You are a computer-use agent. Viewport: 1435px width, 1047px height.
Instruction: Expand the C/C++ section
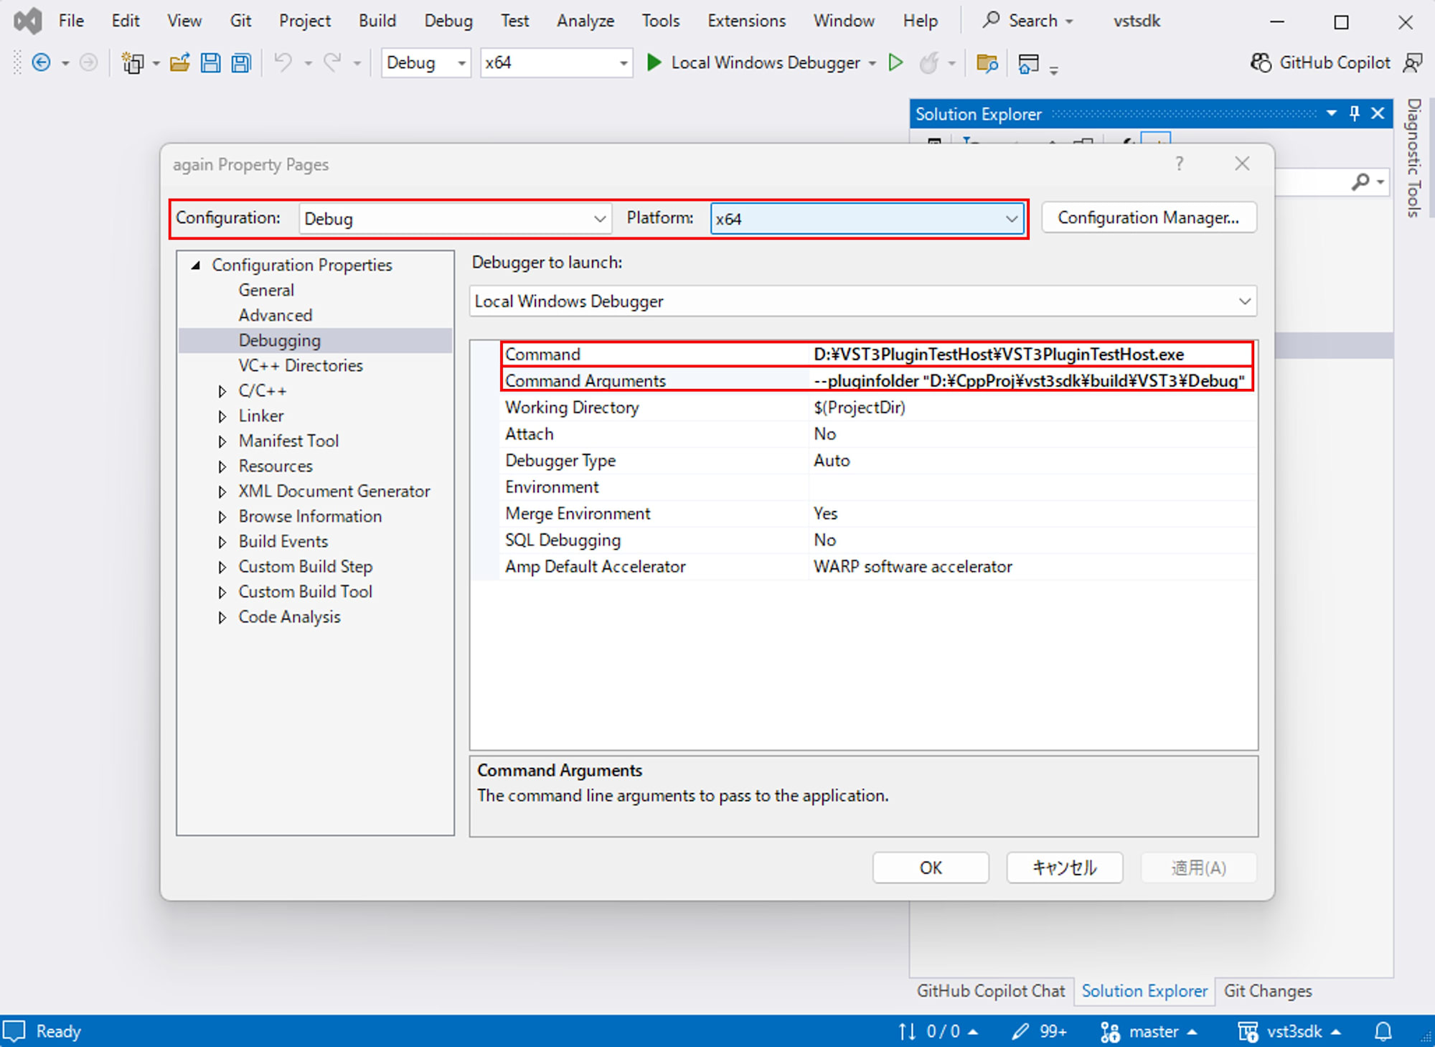(x=223, y=390)
